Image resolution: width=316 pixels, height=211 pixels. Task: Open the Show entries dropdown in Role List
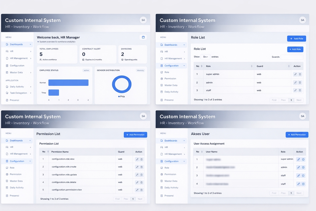click(x=205, y=57)
